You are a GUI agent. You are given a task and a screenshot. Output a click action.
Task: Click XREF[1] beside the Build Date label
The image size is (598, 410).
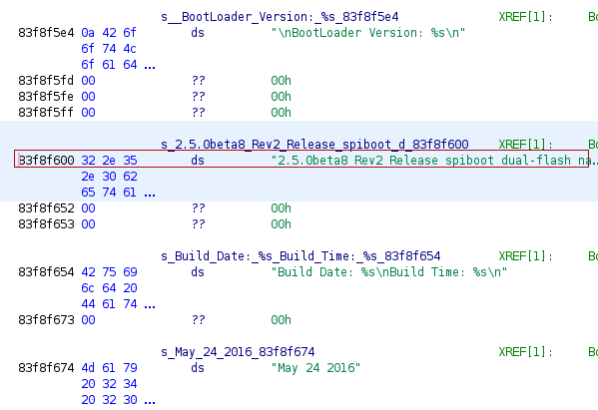point(525,256)
